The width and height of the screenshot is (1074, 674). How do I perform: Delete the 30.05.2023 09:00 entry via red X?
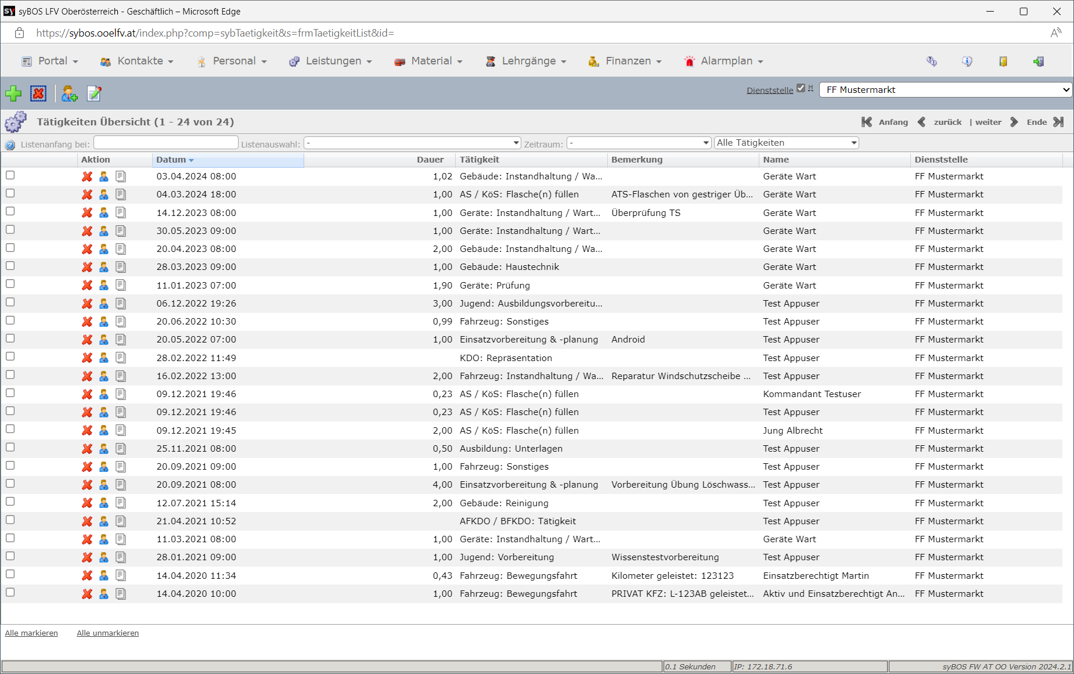tap(87, 231)
